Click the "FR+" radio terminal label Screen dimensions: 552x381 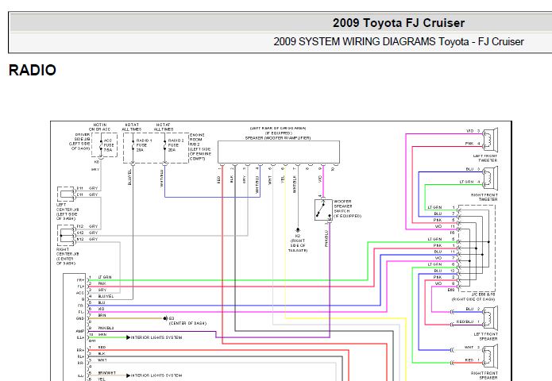(81, 280)
